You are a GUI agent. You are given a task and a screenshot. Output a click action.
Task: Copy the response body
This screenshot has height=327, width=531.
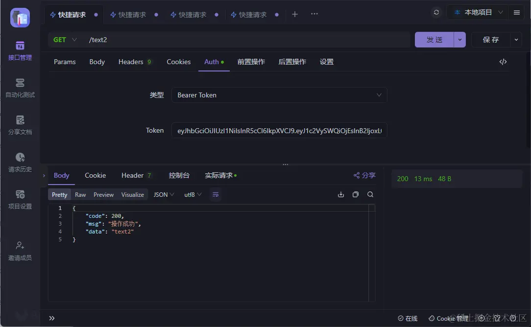355,194
